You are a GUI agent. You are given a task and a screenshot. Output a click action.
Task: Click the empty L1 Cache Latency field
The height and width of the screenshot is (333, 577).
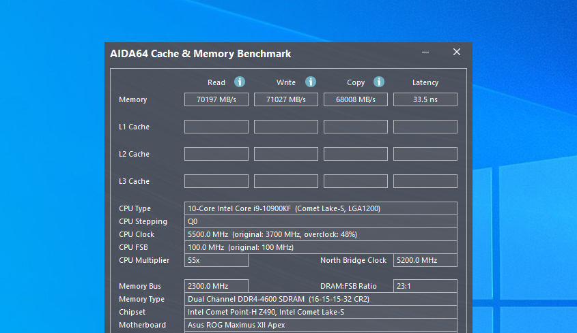[425, 127]
